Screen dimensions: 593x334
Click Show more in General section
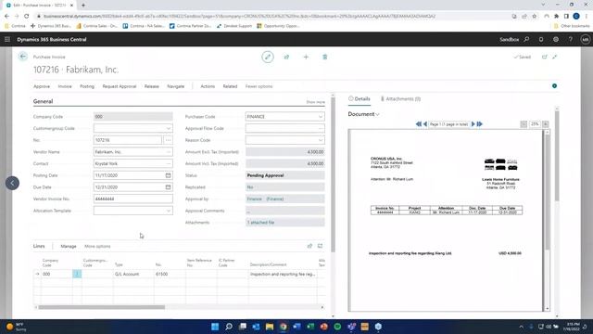coord(315,102)
